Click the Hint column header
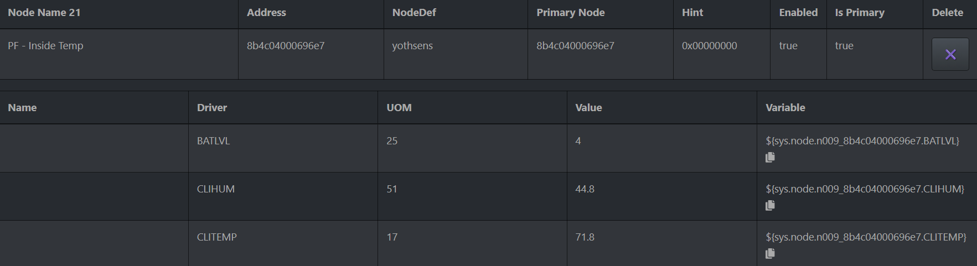The image size is (977, 266). click(692, 13)
